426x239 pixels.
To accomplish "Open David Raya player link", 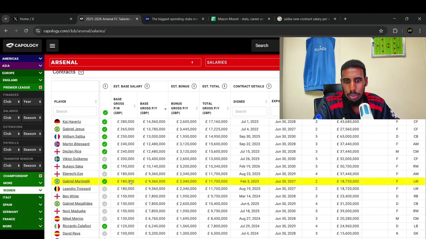I will coord(71,233).
